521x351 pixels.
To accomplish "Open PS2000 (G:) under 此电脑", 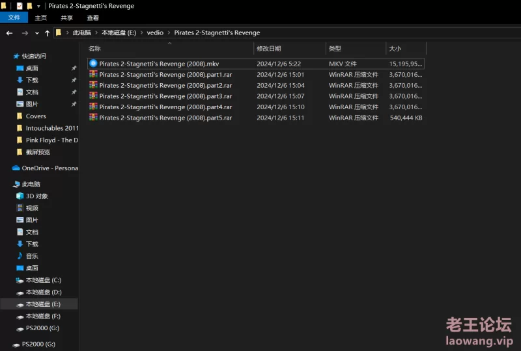I will (42, 328).
